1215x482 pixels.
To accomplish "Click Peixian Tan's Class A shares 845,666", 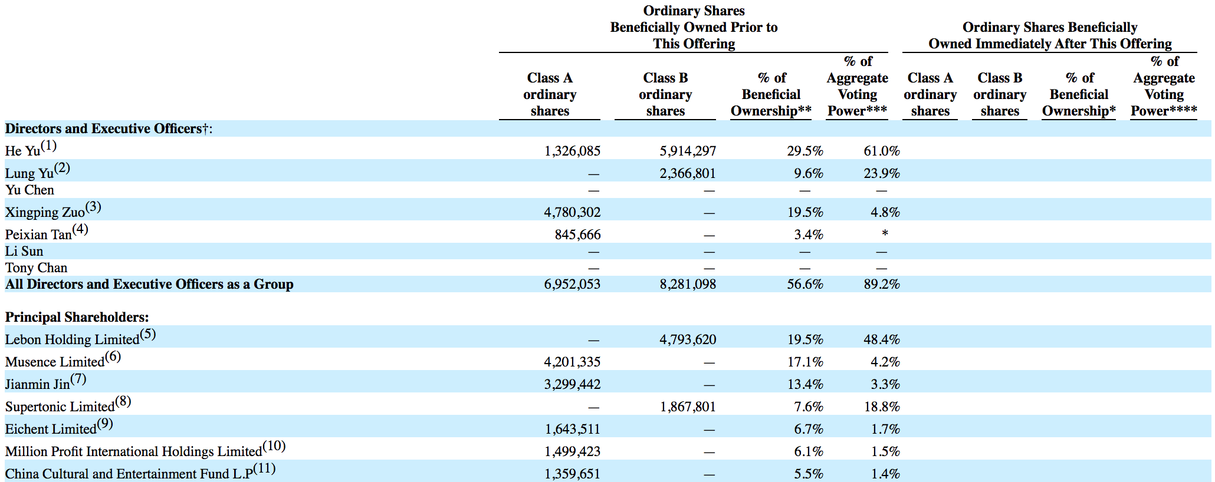I will (x=577, y=235).
